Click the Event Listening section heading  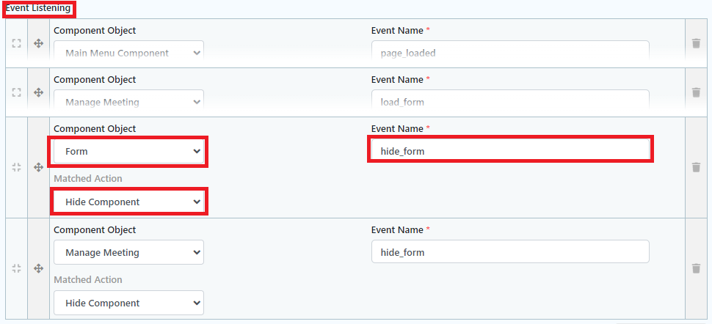pyautogui.click(x=38, y=9)
